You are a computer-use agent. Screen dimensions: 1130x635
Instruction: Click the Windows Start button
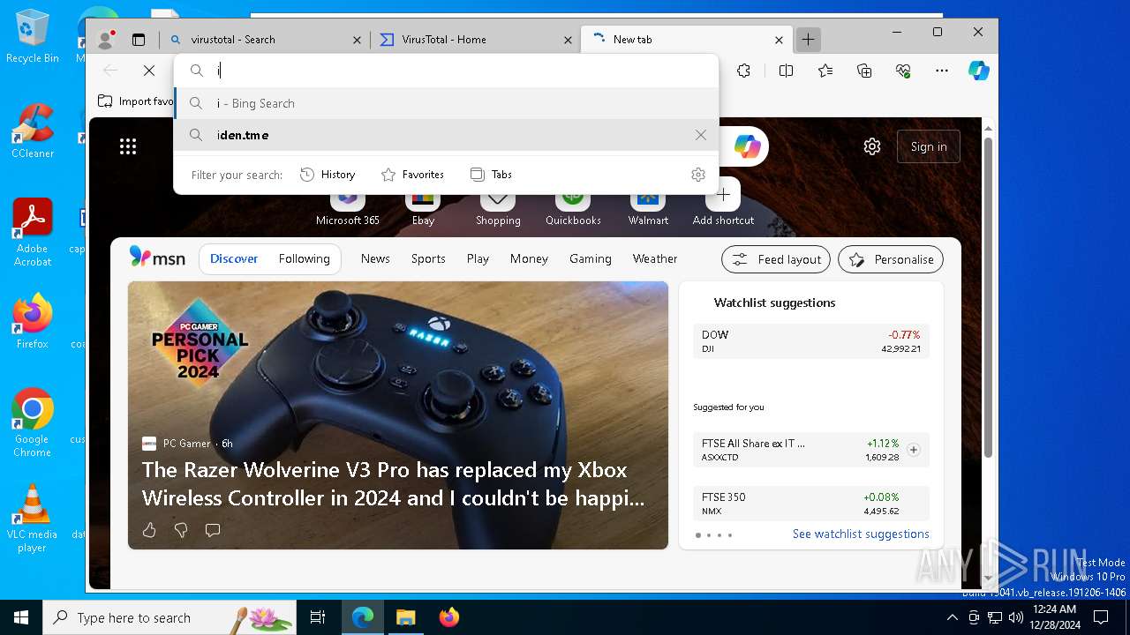[x=21, y=617]
